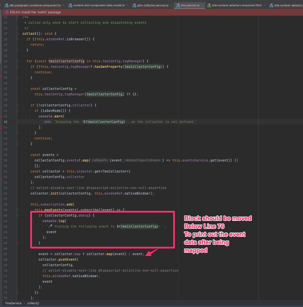
Task: Click the TypeScript icon on gtm-collector.service.ts tab
Action: coord(135,5)
